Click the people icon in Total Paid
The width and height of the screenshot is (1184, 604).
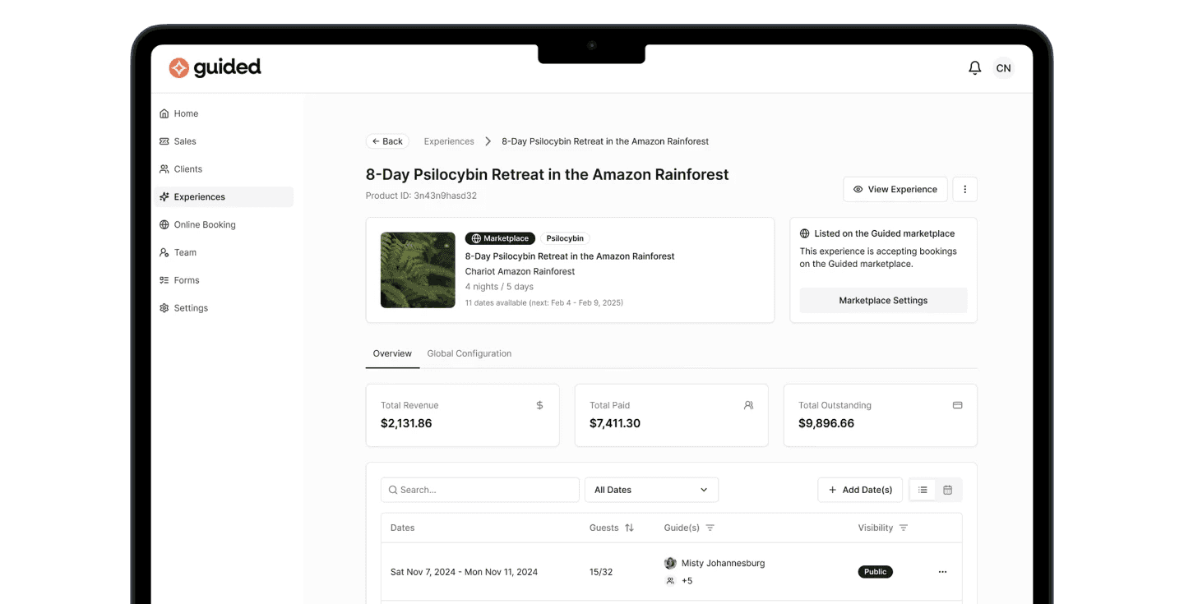click(748, 405)
